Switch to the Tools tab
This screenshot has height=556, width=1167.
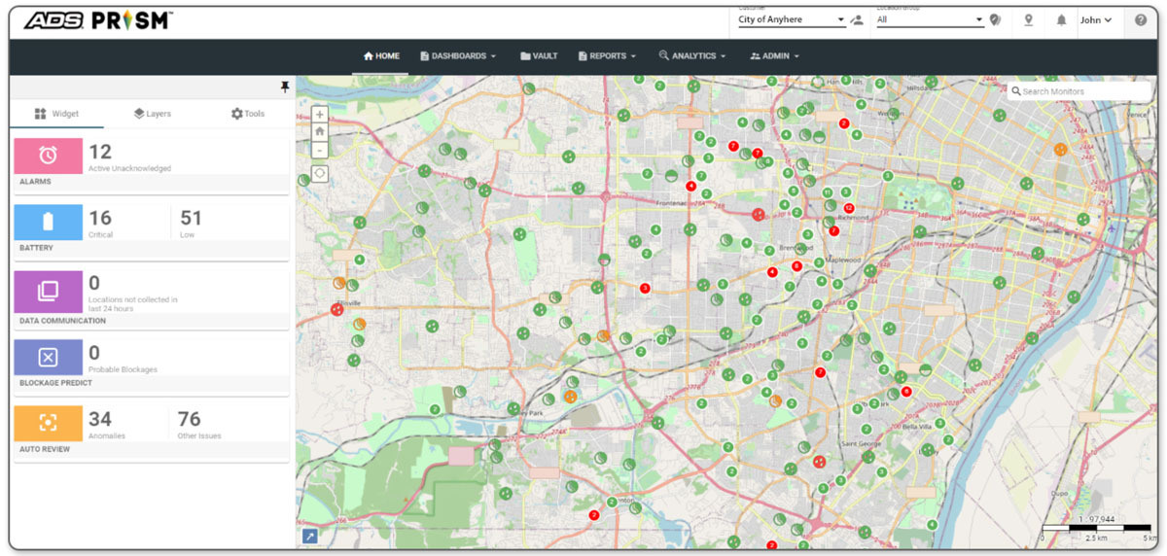[247, 114]
